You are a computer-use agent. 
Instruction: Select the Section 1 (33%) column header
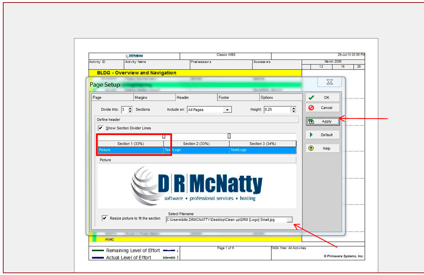[130, 144]
